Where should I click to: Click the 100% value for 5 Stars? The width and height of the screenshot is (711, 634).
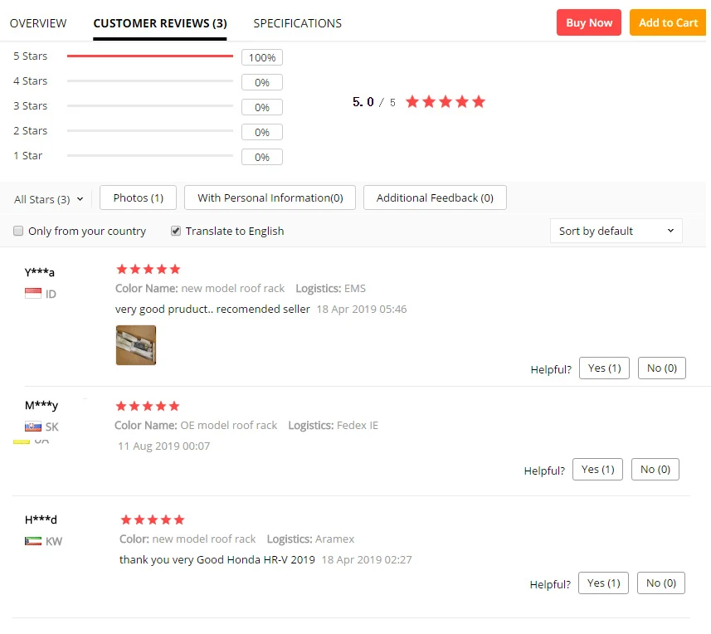click(x=262, y=57)
